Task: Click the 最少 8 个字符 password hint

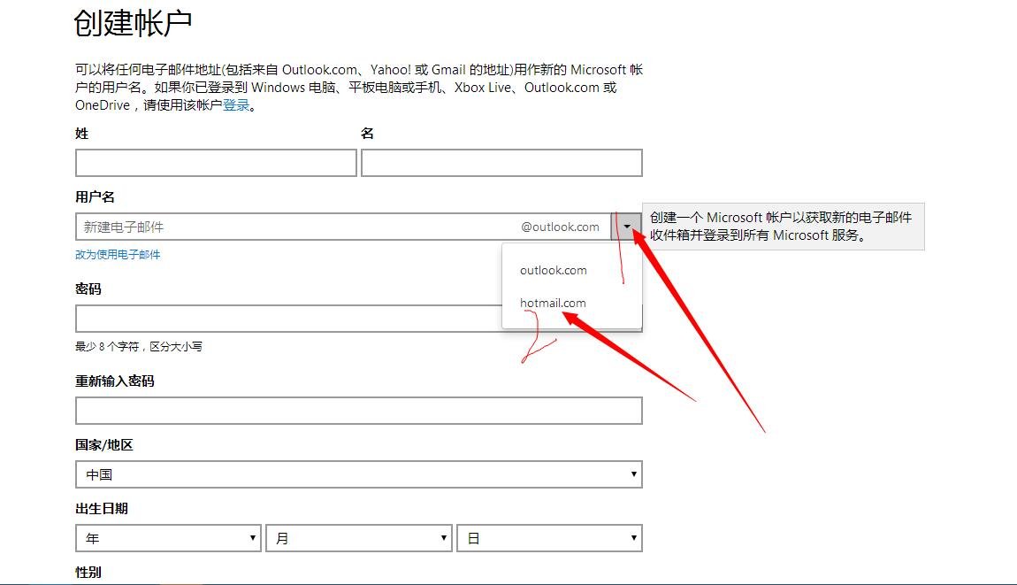Action: [x=139, y=347]
